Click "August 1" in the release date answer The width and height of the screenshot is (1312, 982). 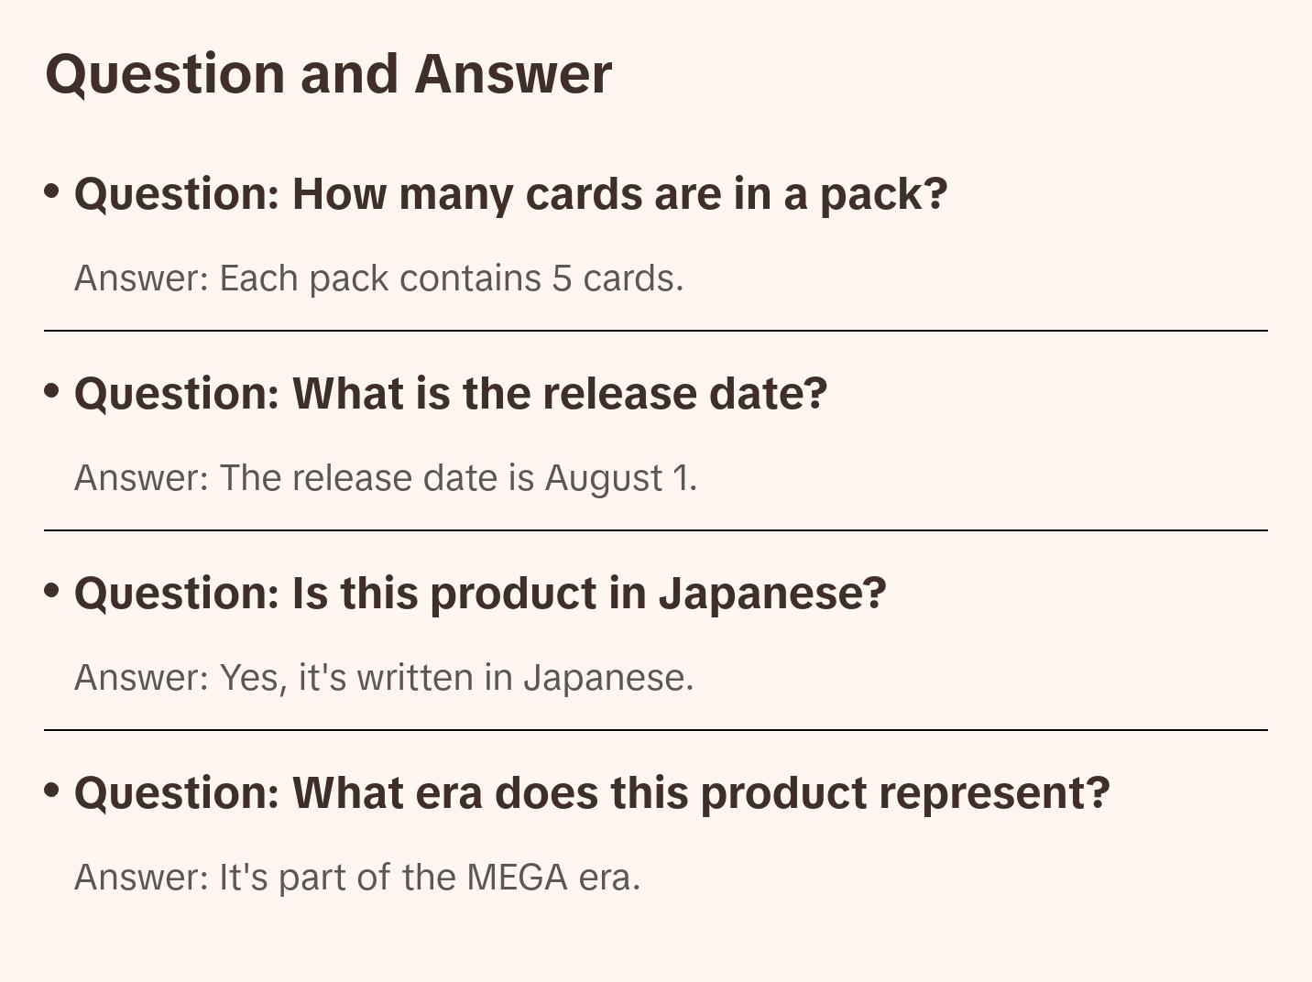(x=618, y=478)
